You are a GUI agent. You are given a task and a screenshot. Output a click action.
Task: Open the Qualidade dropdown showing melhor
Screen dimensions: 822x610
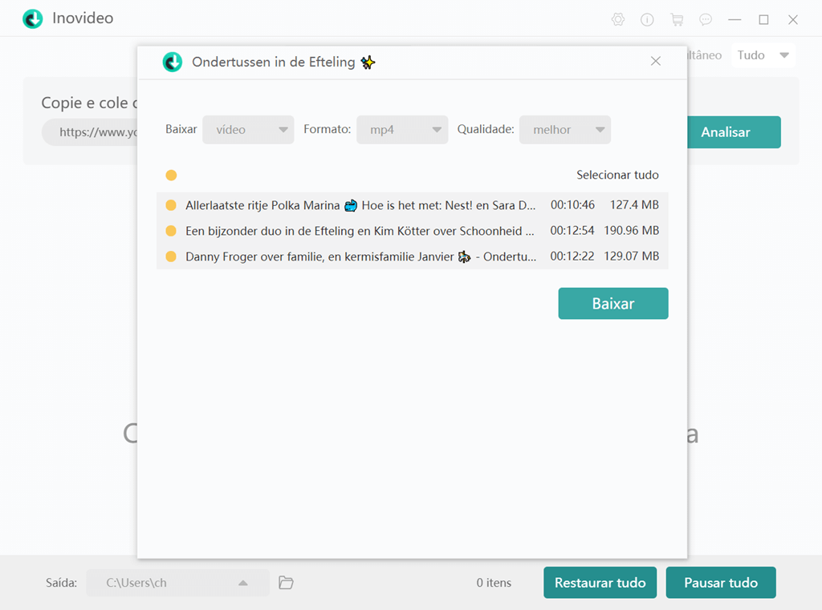tap(564, 130)
